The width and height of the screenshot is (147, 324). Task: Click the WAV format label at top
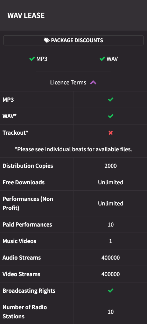coord(112,59)
